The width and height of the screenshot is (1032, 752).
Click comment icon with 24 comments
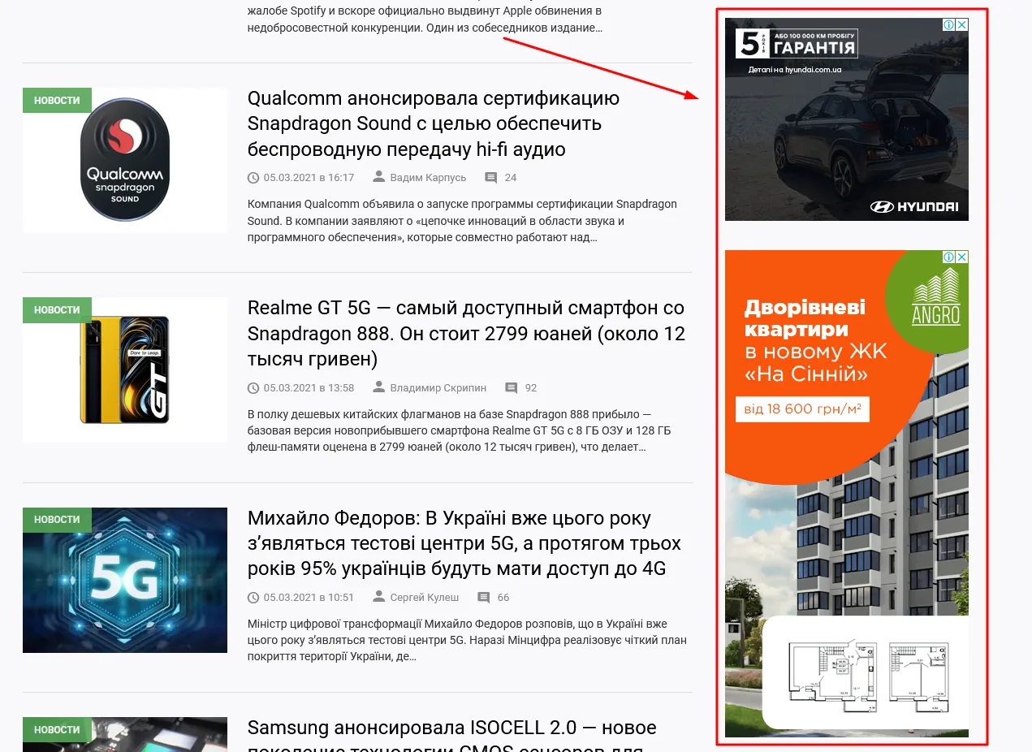[x=490, y=178]
